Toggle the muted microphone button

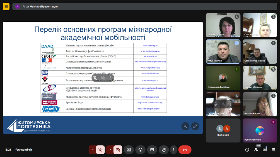(100, 150)
